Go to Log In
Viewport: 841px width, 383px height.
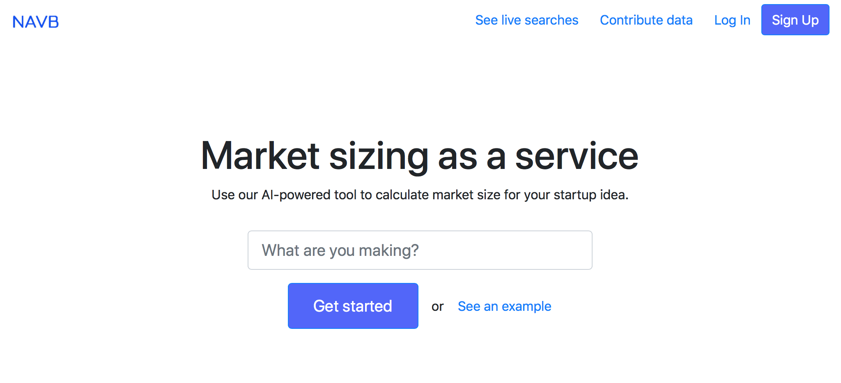(732, 20)
